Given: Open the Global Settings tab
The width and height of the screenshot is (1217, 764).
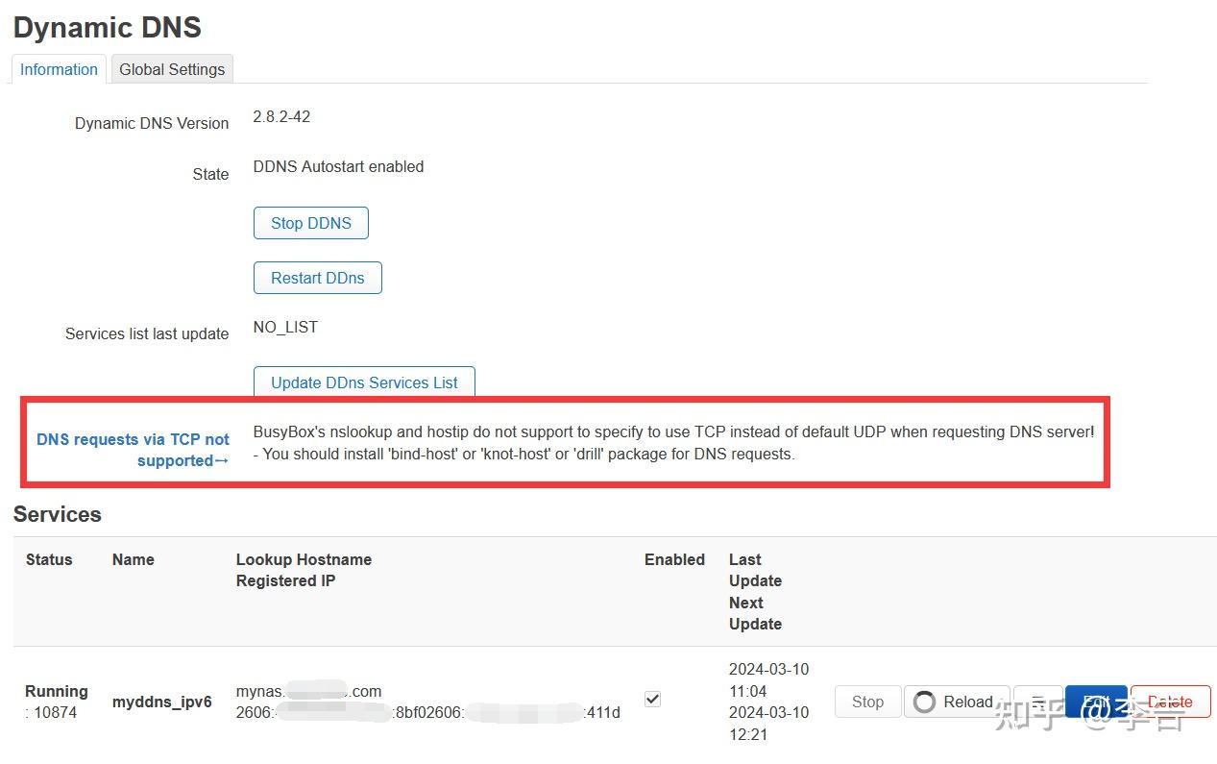Looking at the screenshot, I should click(x=172, y=69).
